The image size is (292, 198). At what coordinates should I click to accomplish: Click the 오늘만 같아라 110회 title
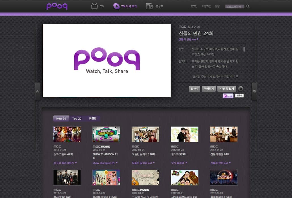(143, 154)
